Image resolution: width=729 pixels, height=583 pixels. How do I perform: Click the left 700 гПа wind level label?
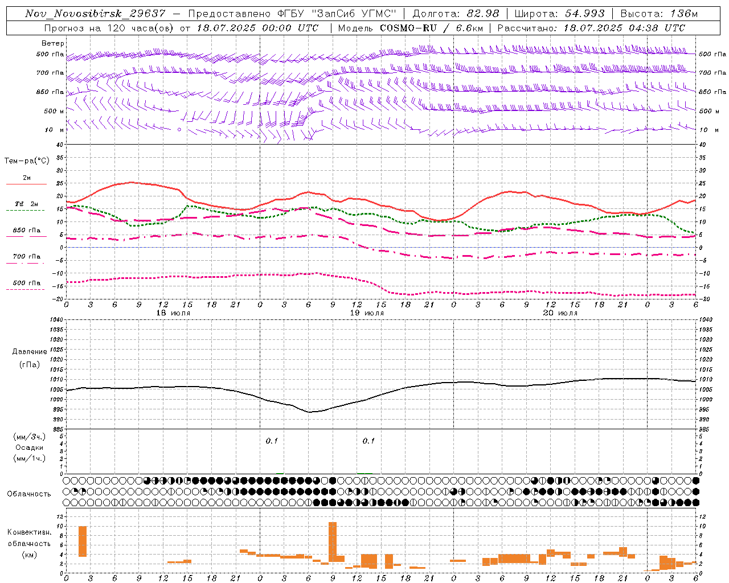(50, 73)
